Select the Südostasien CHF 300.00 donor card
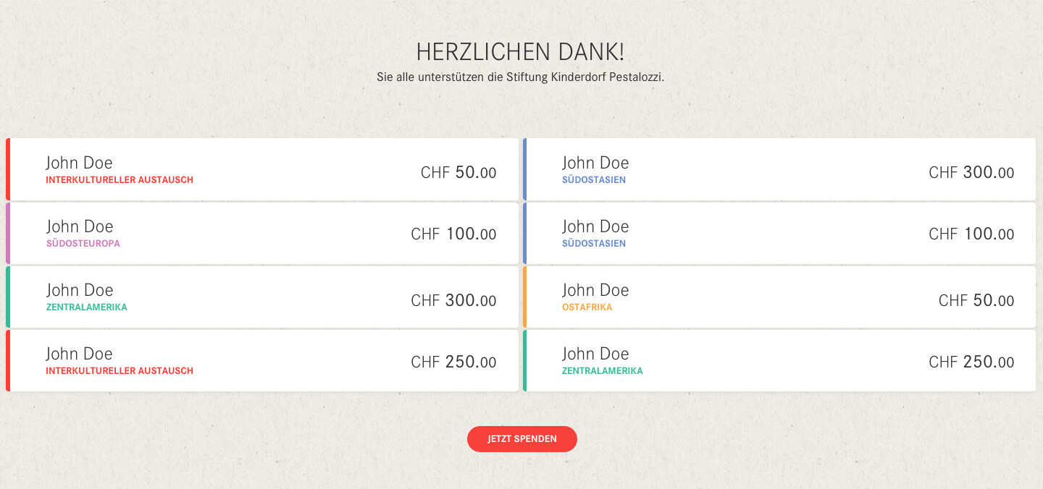Screen dimensions: 1043x489 click(779, 169)
